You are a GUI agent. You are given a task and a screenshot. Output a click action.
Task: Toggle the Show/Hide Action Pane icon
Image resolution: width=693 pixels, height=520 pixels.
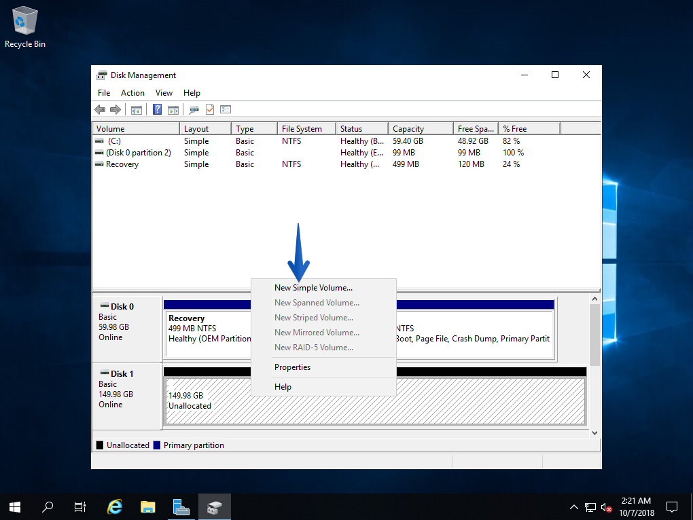tap(173, 109)
